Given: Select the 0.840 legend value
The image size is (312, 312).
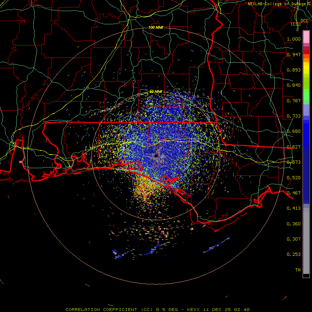Looking at the screenshot, I should click(294, 85).
